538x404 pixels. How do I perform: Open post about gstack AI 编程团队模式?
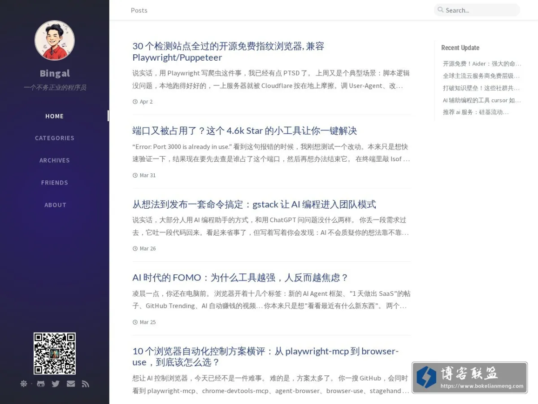(x=254, y=204)
